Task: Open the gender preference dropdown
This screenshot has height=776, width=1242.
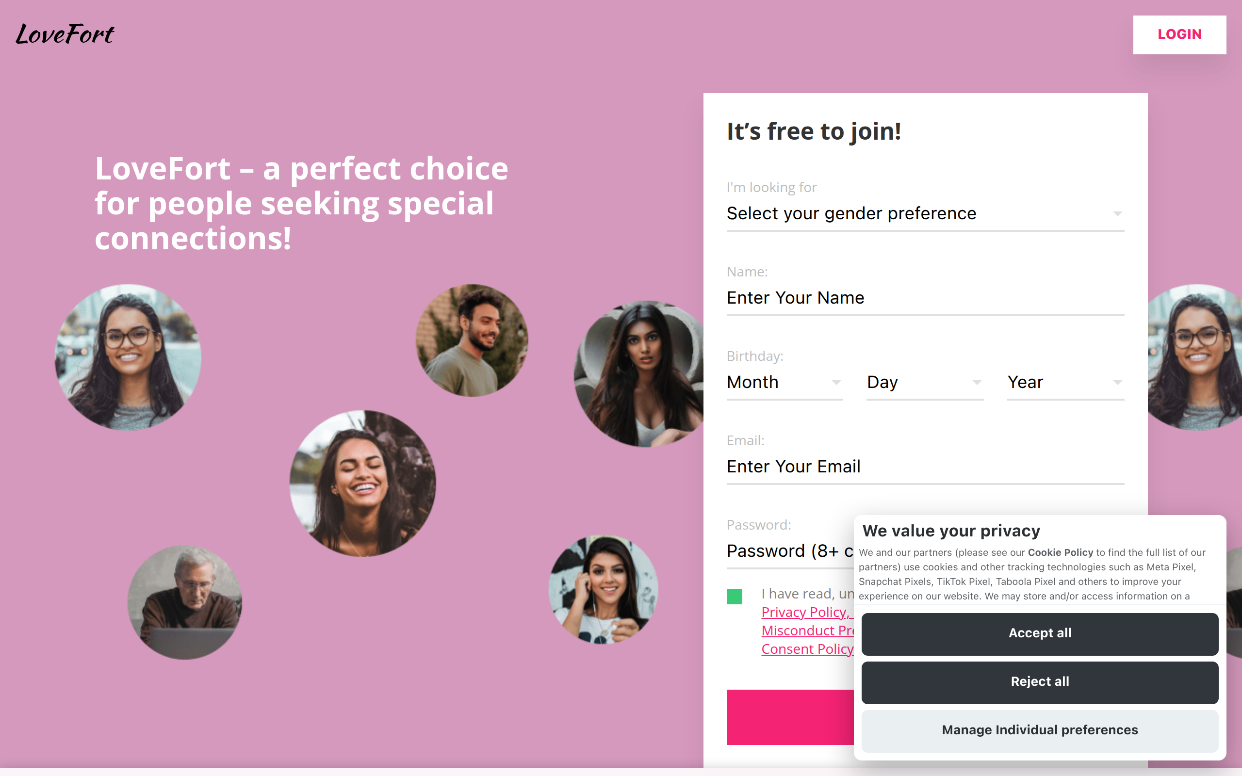Action: point(924,213)
